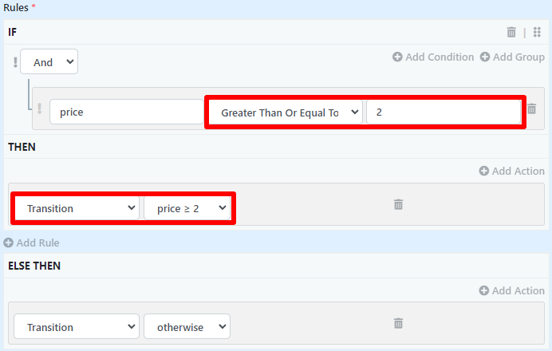
Task: Click Add Action in the ELSE THEN section
Action: click(x=512, y=290)
